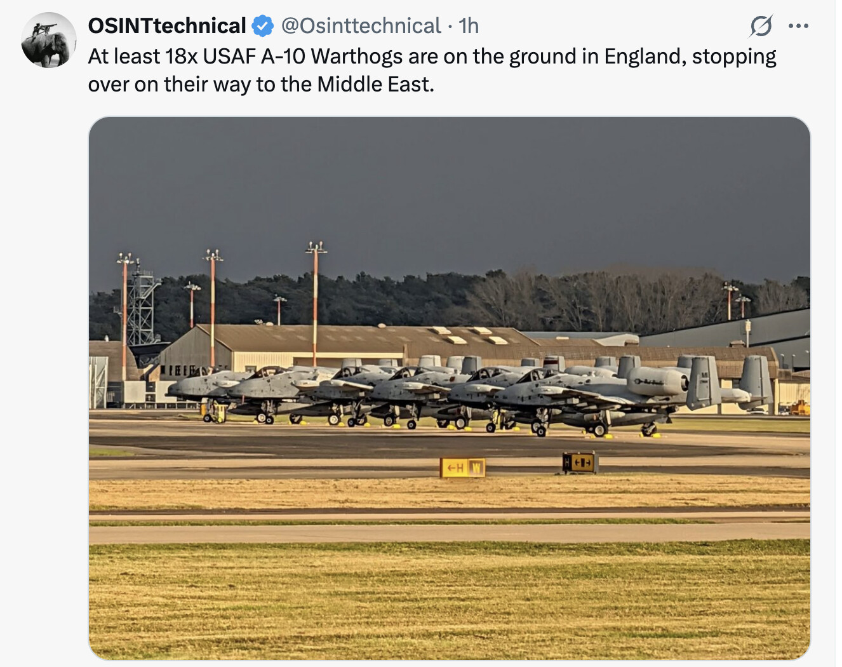The height and width of the screenshot is (667, 842).
Task: Click the Grok icon on the tweet
Action: [760, 26]
